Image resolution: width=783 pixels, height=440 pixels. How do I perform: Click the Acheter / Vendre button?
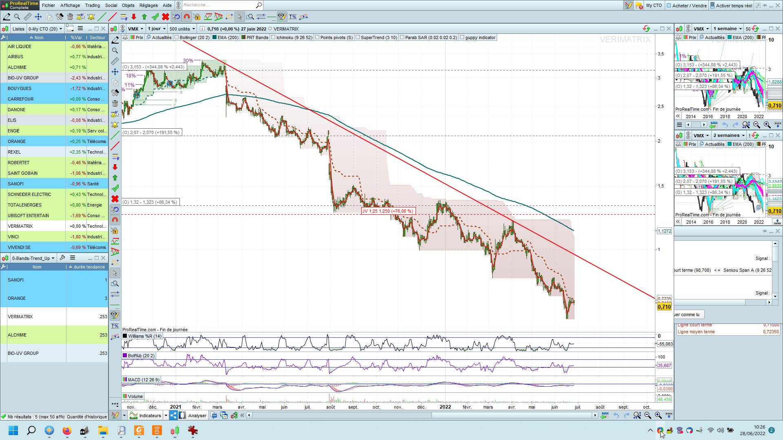point(687,5)
